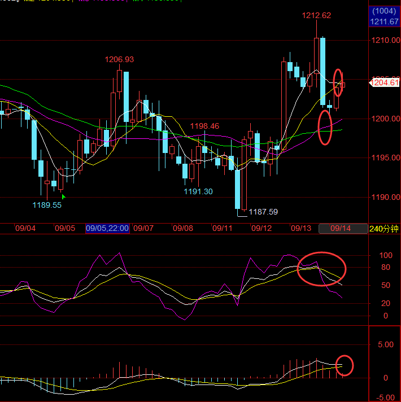Click the (1004) indicator value
This screenshot has height=402, width=401.
point(384,11)
